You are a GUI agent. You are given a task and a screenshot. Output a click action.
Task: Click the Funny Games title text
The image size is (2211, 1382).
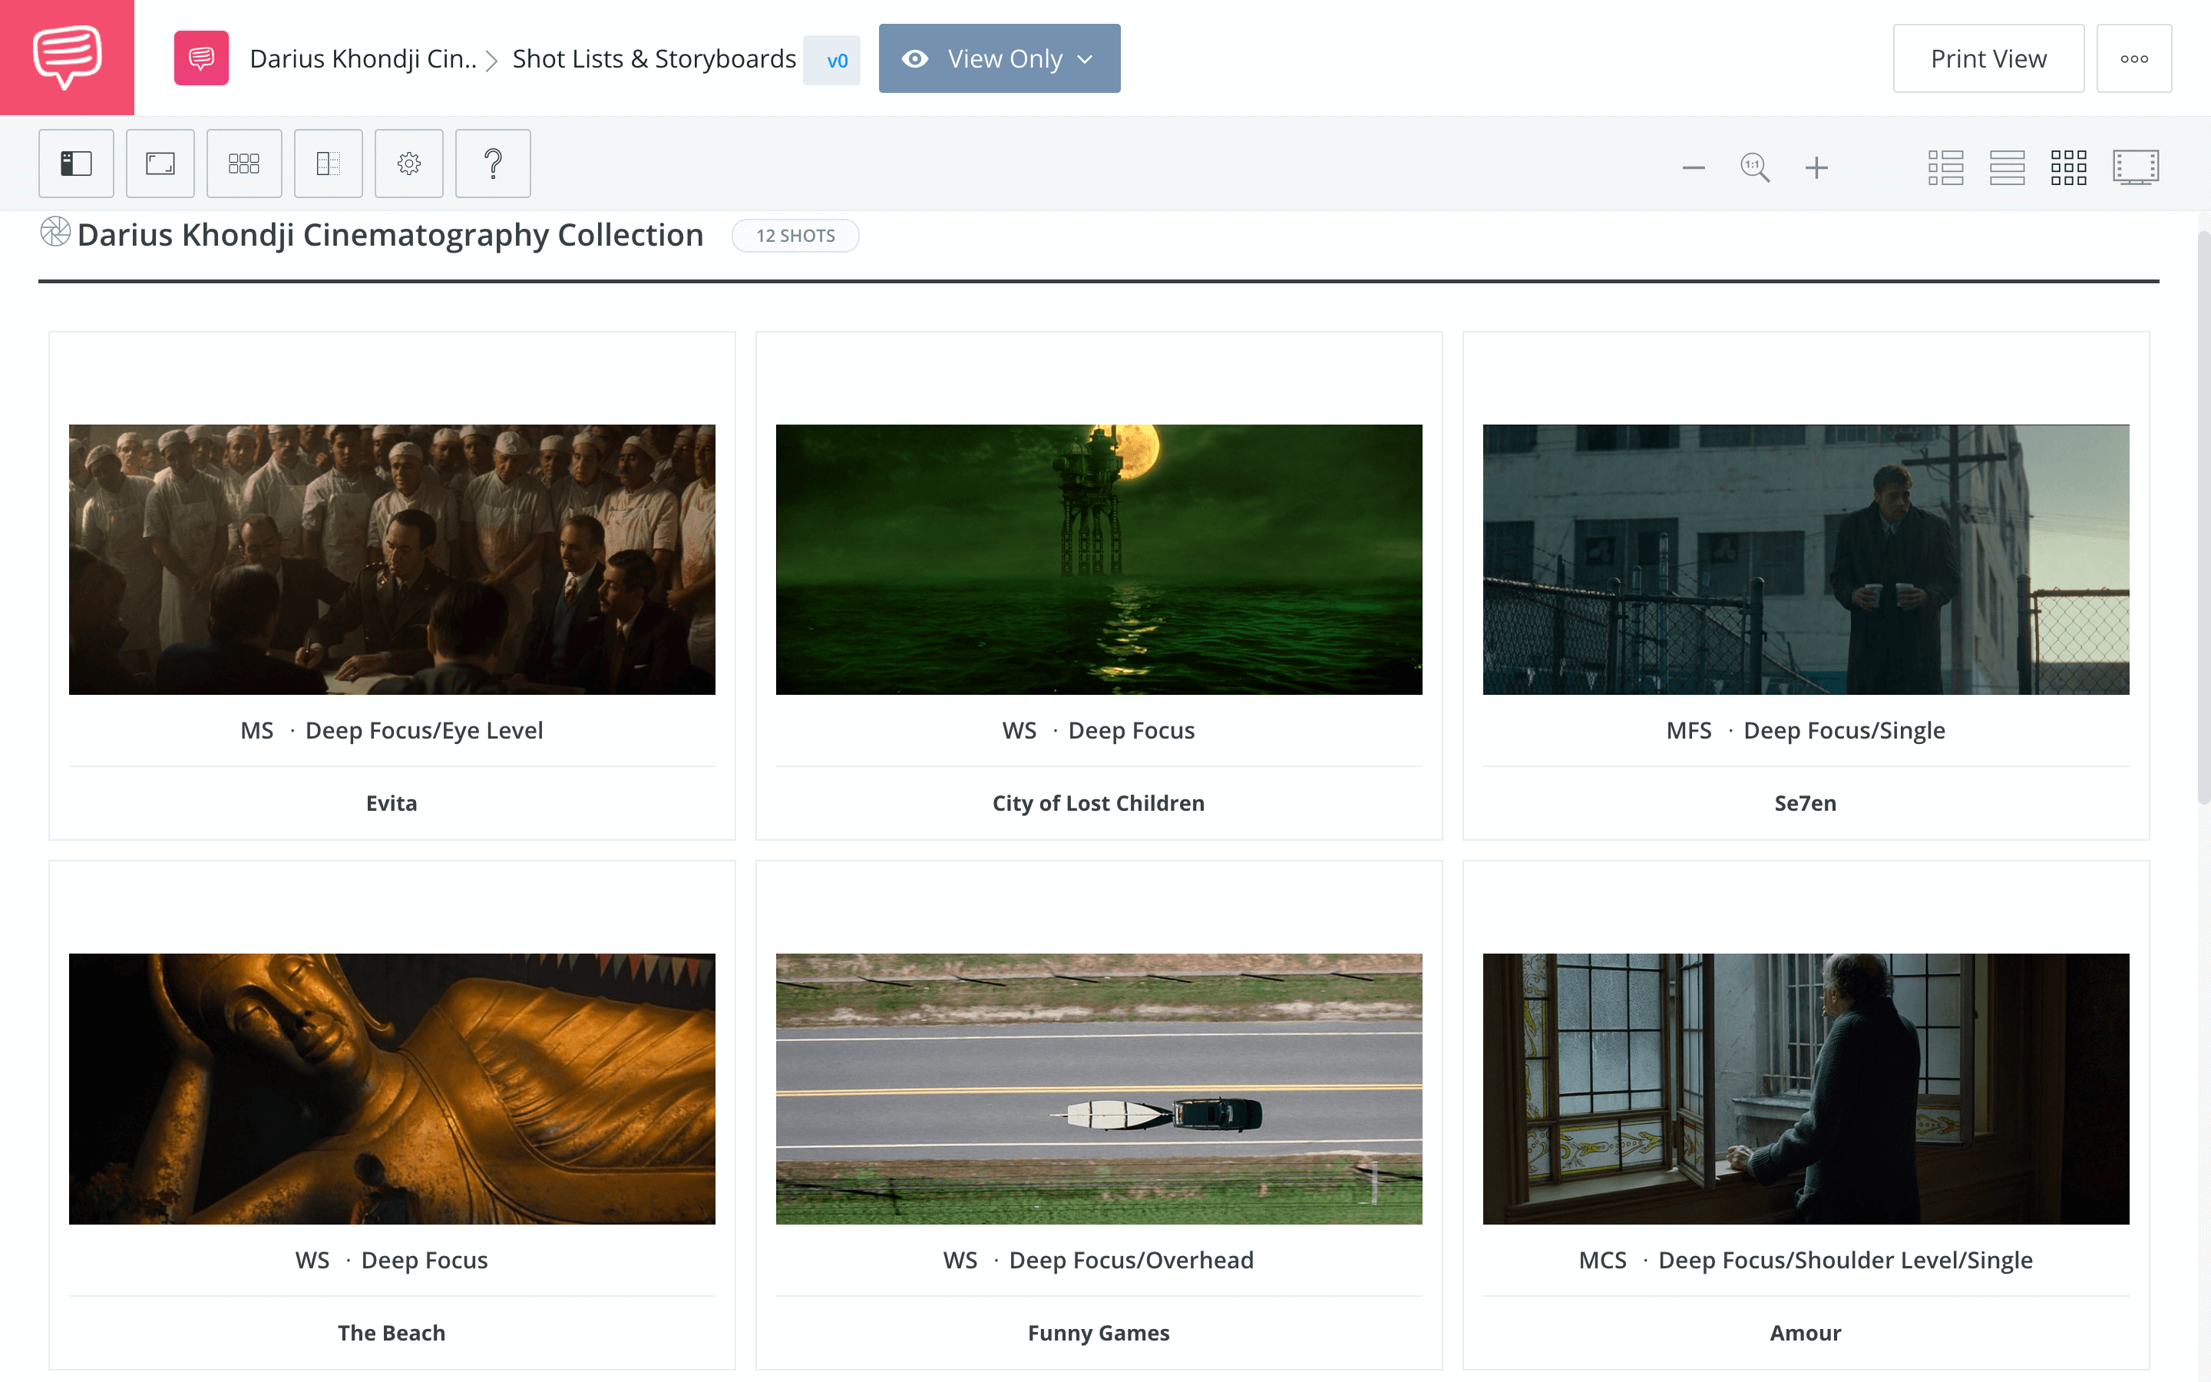(x=1098, y=1333)
